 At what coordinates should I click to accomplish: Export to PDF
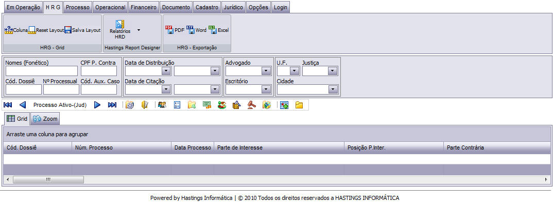[175, 30]
